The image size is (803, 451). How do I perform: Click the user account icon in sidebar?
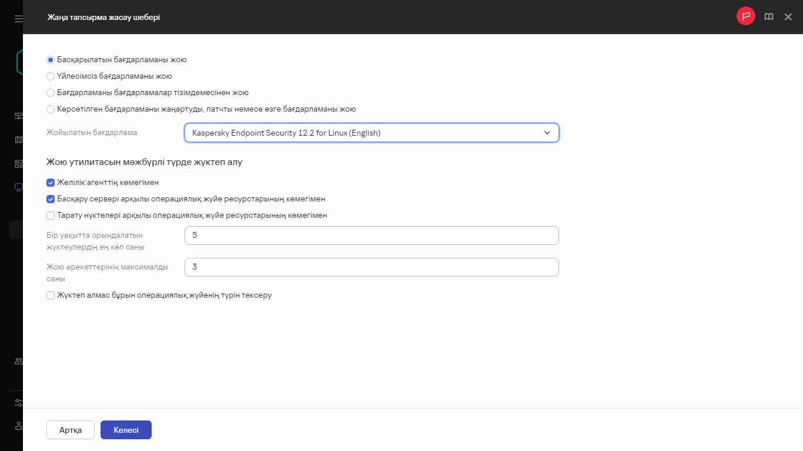click(18, 425)
